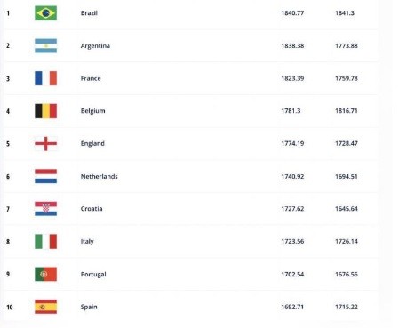Select the France flag
399x328 pixels.
45,78
